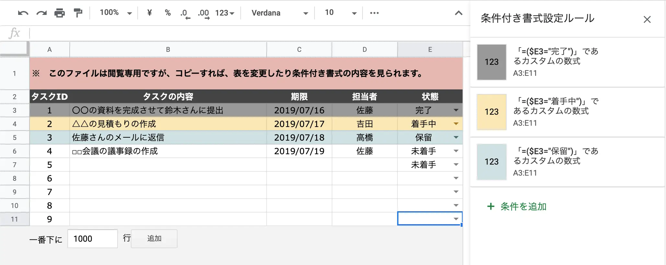
Task: Select column C header
Action: pyautogui.click(x=299, y=50)
